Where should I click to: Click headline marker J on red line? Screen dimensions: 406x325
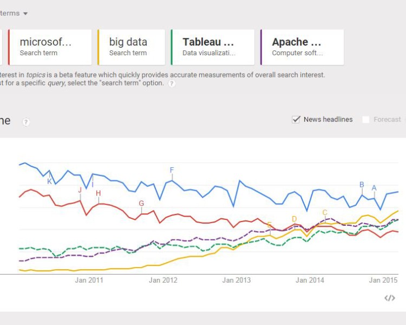(80, 190)
